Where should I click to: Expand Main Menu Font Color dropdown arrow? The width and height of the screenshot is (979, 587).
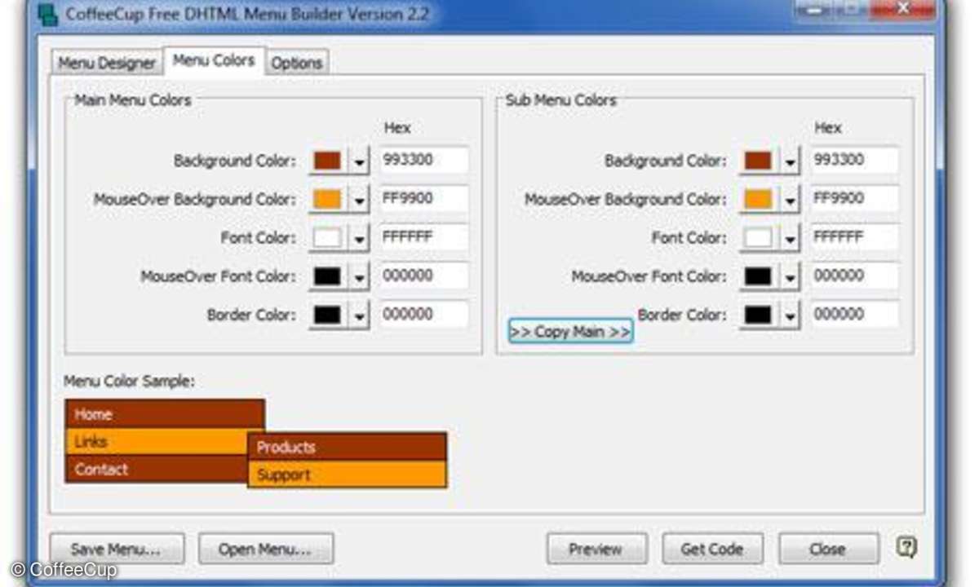[x=359, y=238]
